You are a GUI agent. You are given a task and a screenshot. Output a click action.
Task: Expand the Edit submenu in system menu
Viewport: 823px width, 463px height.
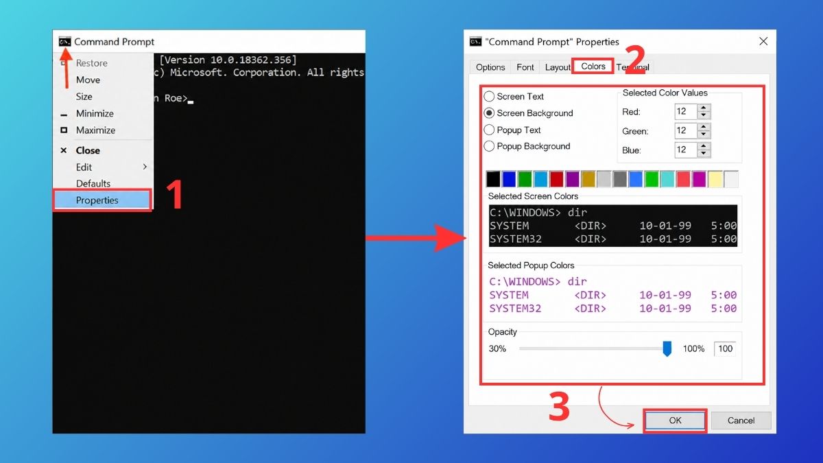pos(103,167)
